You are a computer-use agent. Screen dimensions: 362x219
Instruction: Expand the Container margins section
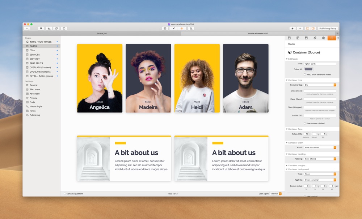tap(297, 165)
